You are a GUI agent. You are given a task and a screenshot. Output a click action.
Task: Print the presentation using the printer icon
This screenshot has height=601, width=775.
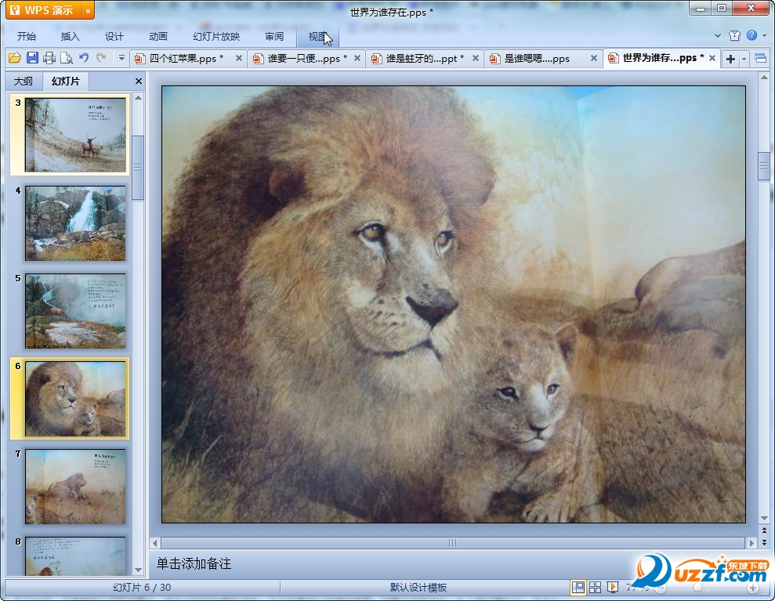(x=49, y=58)
